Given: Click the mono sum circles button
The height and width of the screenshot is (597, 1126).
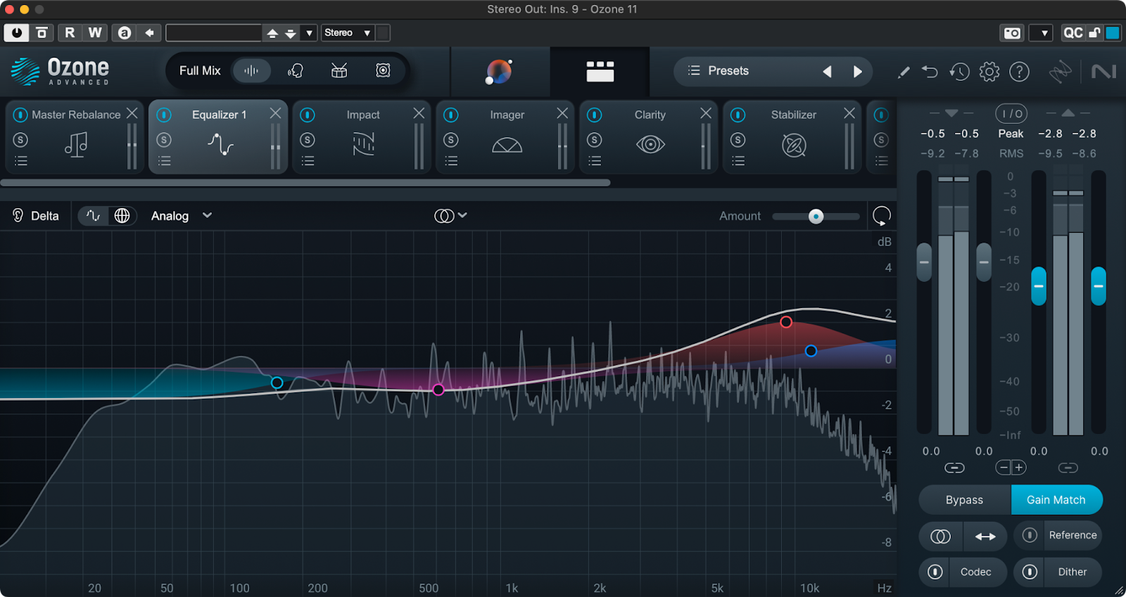Looking at the screenshot, I should 941,537.
